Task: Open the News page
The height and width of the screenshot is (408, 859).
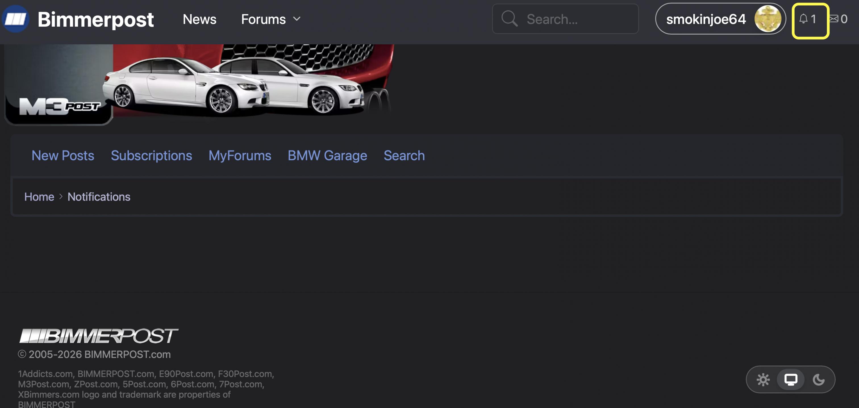Action: 199,19
